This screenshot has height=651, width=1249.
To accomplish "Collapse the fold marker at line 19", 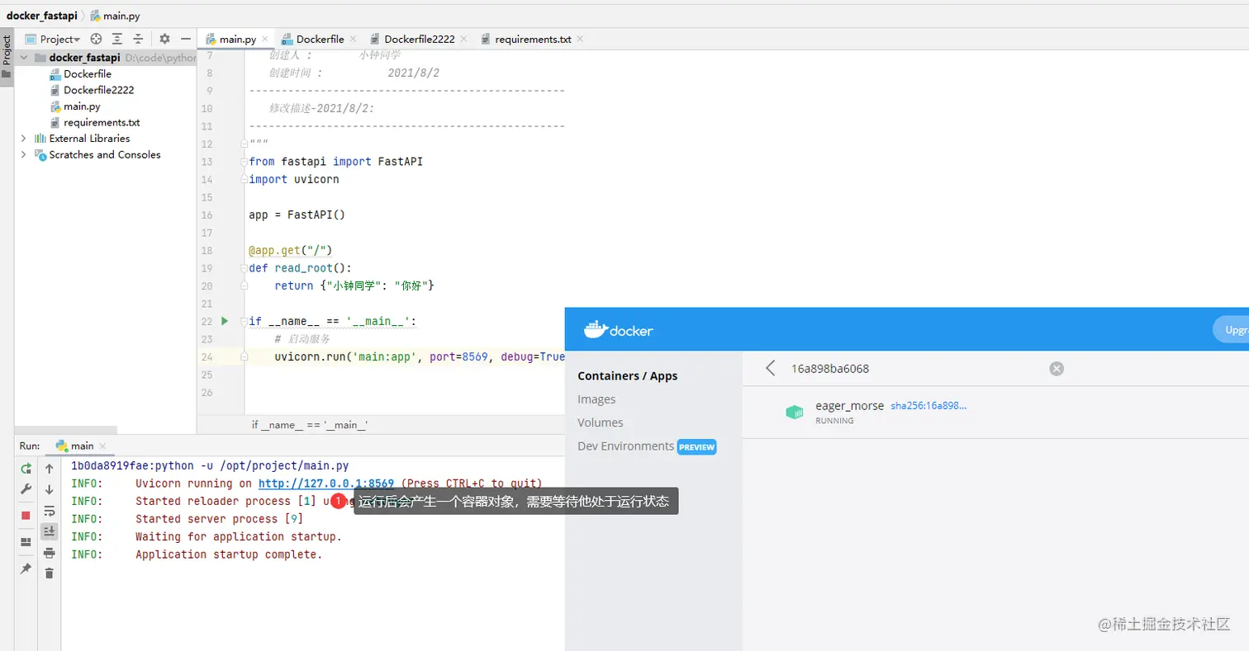I will [x=244, y=268].
